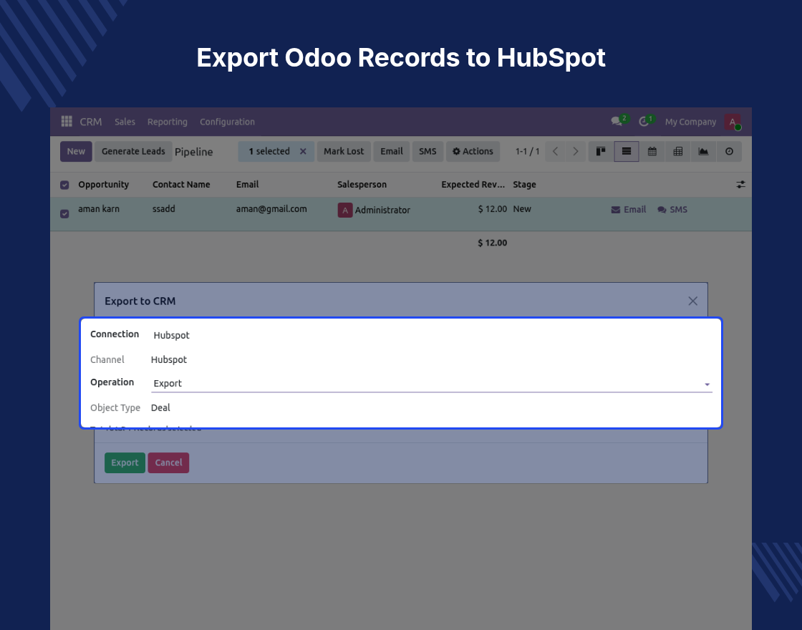802x630 pixels.
Task: Click the Object Type Deal value
Action: [x=160, y=408]
